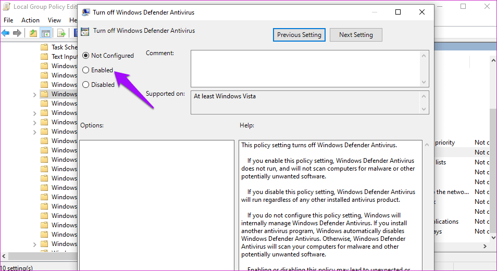
Task: Click the Comment box scroll-up arrow
Action: coord(424,56)
